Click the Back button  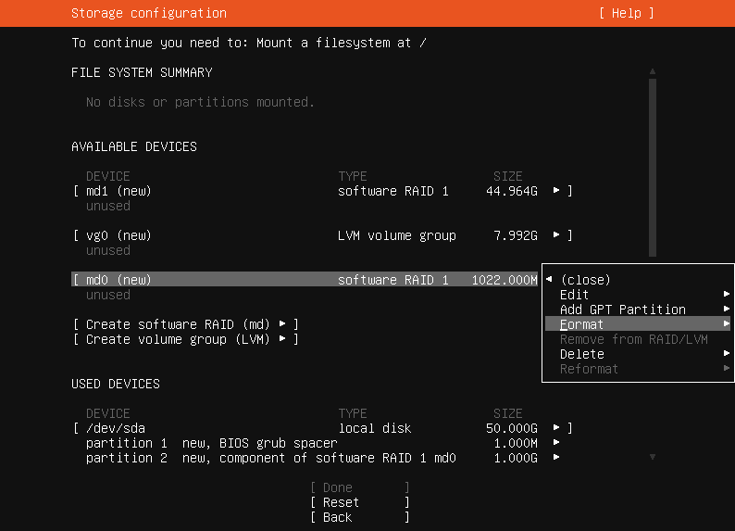(x=360, y=517)
